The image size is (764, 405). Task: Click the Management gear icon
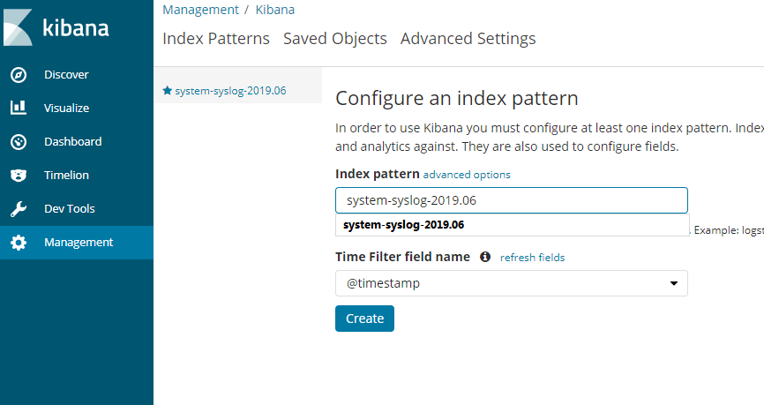pyautogui.click(x=19, y=243)
